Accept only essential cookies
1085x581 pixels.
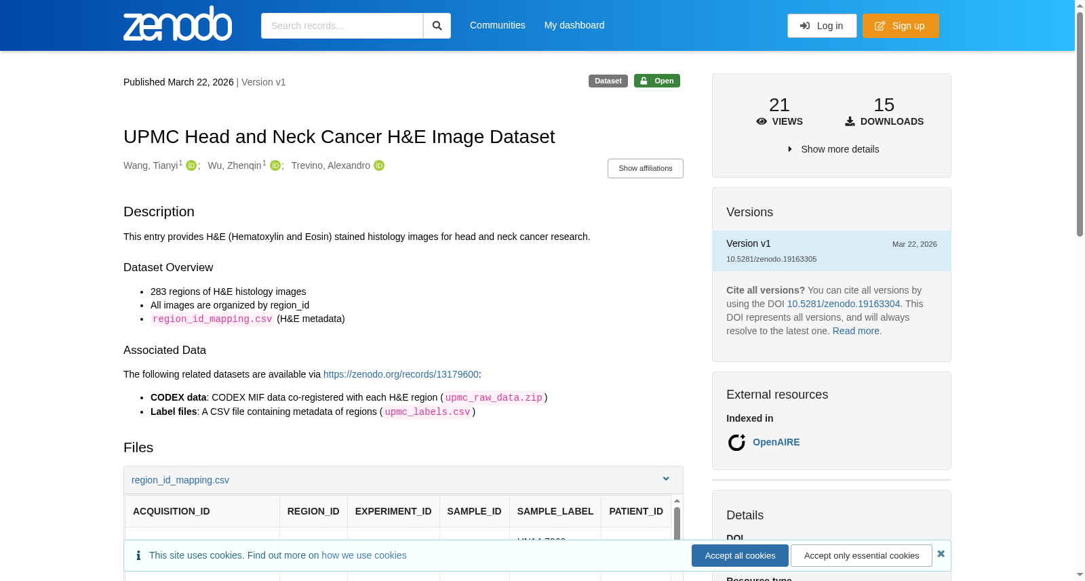(x=861, y=555)
